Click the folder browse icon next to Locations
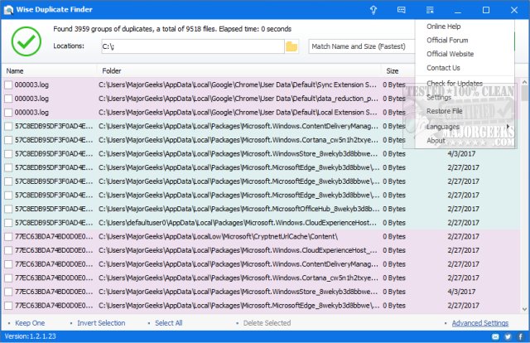The height and width of the screenshot is (343, 530). (291, 46)
